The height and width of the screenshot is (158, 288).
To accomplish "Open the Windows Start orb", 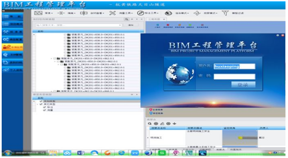I will coord(7,153).
